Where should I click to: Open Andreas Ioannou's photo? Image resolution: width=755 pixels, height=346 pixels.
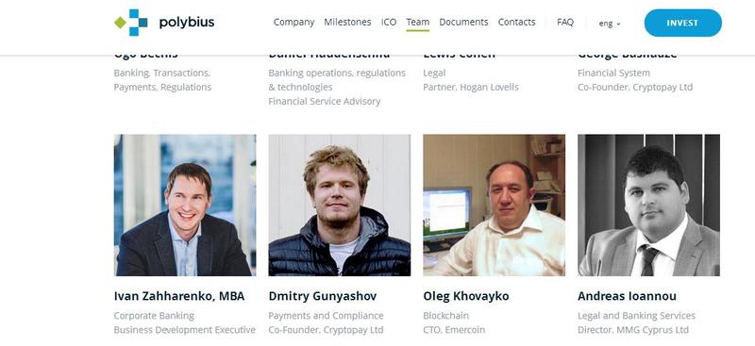(x=648, y=205)
